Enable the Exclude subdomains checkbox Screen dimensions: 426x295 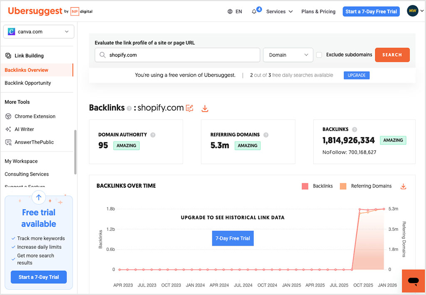pyautogui.click(x=319, y=55)
